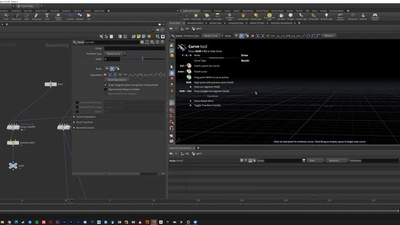Select the draw mode button in parameters

coord(112,69)
